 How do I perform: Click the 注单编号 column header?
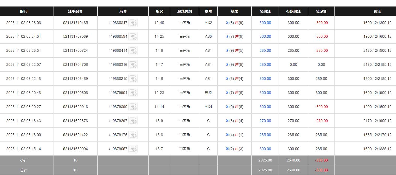tap(75, 11)
